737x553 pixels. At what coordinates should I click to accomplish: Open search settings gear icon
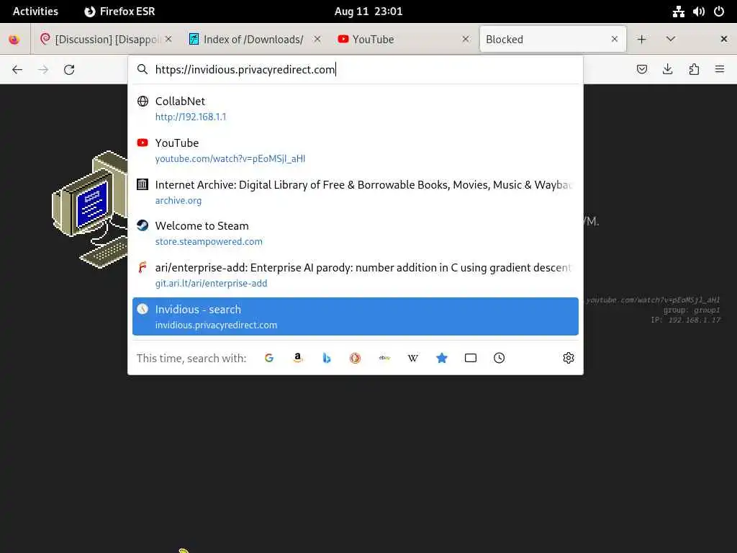click(569, 359)
